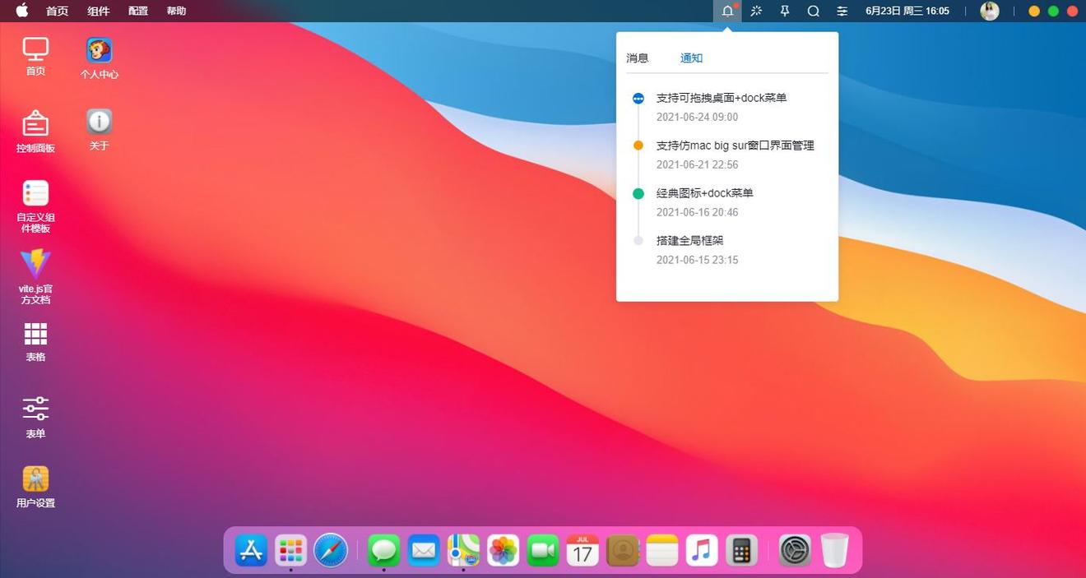Image resolution: width=1086 pixels, height=578 pixels.
Task: Toggle the pin icon in top bar
Action: [785, 11]
